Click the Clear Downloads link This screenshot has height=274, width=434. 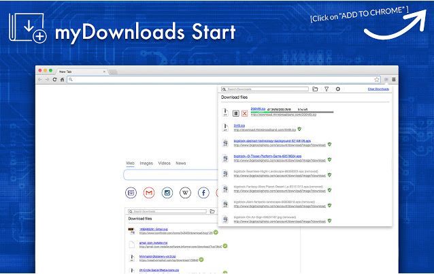point(378,89)
